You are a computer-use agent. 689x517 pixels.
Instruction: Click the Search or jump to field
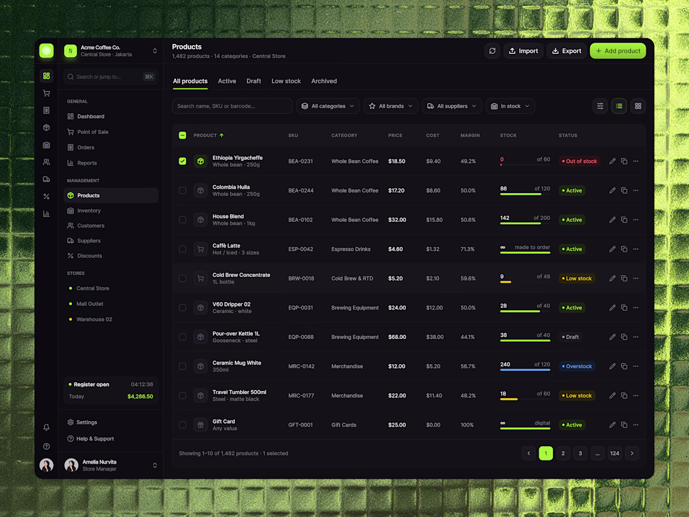[111, 77]
